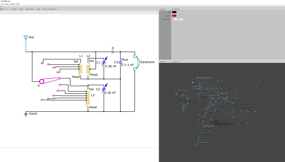Enable the Bounds checkbox

42,9
